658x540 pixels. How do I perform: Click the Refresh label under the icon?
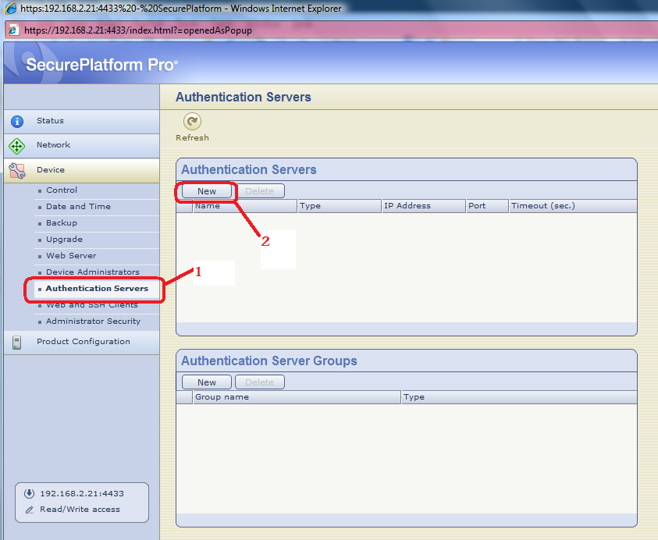pos(192,137)
